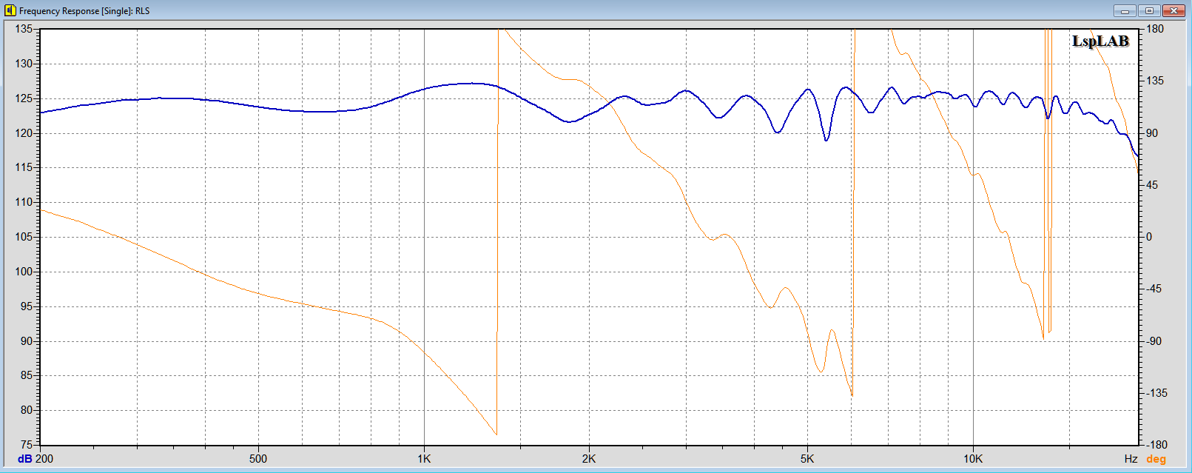Click the '-135' degree phase scale label
1192x473 pixels.
(1156, 393)
